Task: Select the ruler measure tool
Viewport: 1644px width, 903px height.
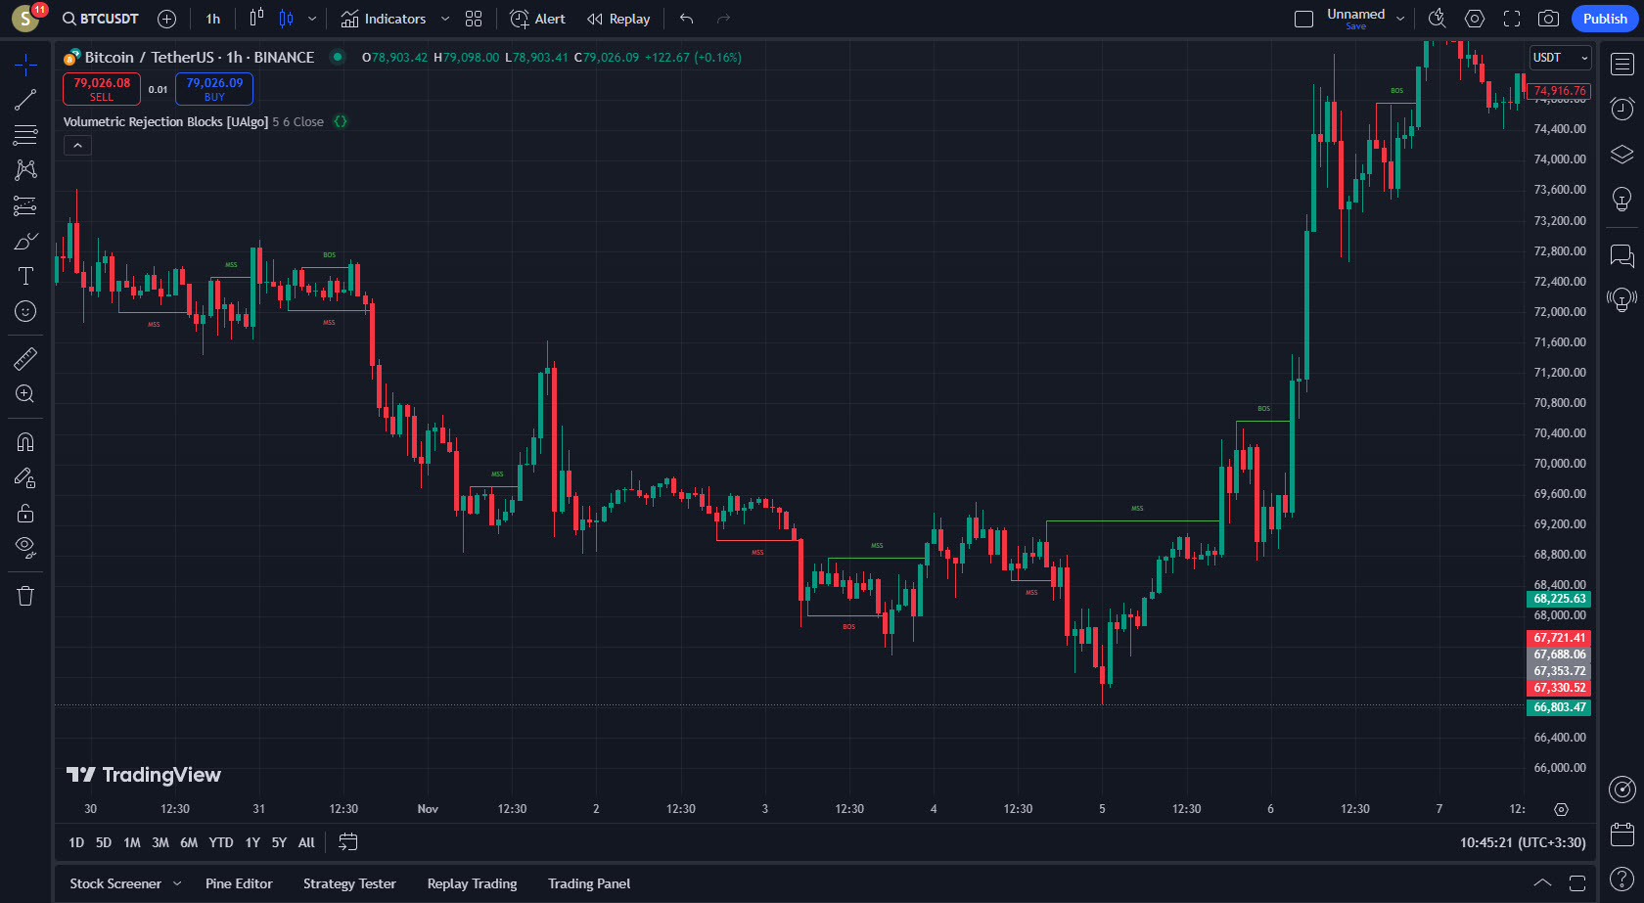Action: [x=25, y=359]
